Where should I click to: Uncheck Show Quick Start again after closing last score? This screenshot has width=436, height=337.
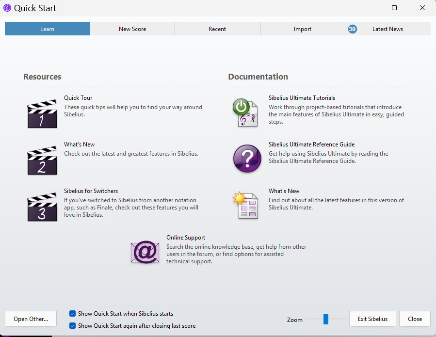[72, 325]
